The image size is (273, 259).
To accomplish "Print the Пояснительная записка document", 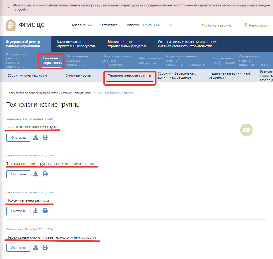I will tap(45, 211).
